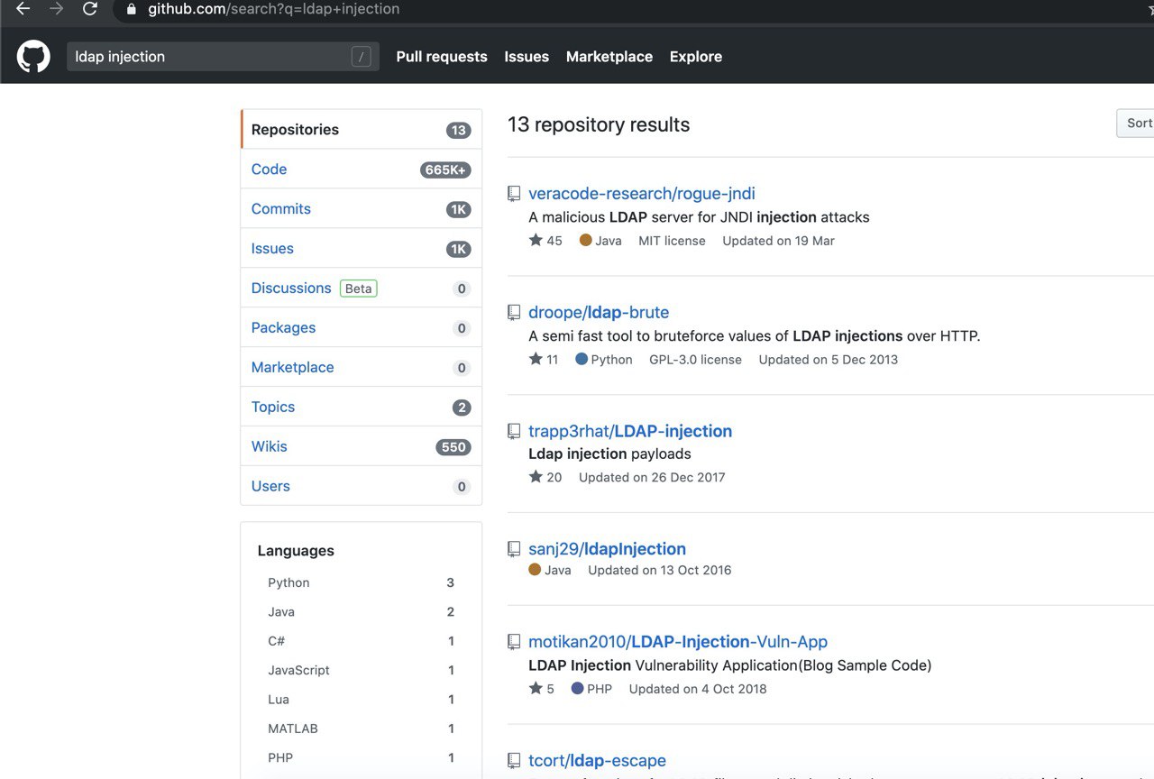Select the Packages filter in sidebar
Viewport: 1154px width, 779px height.
(x=362, y=327)
